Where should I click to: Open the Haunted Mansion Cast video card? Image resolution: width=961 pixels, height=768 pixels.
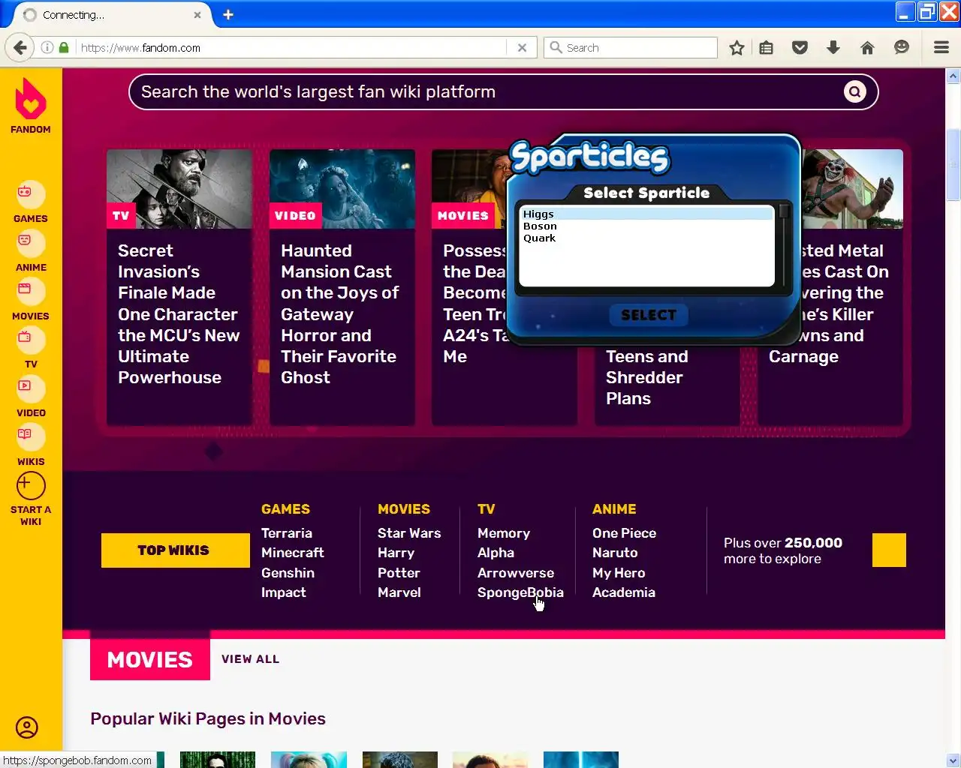[x=342, y=287]
